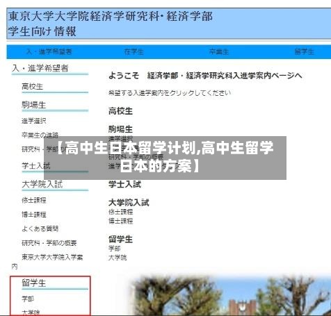The image size is (331, 316).
Task: Open the sidebar 入・進学希望者 section heading
Action: [40, 68]
